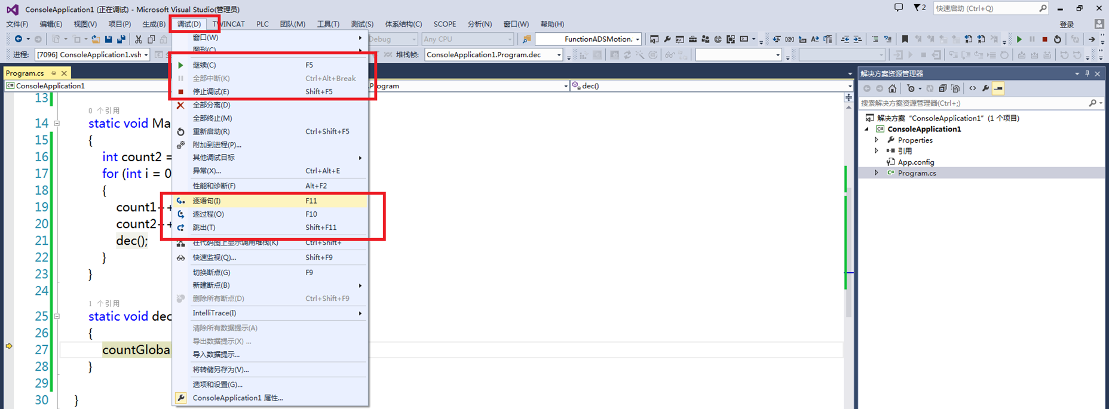Click the user account avatar icon
The width and height of the screenshot is (1109, 409).
(x=1099, y=24)
